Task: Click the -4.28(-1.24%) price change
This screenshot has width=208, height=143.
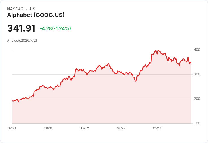Action: [55, 28]
